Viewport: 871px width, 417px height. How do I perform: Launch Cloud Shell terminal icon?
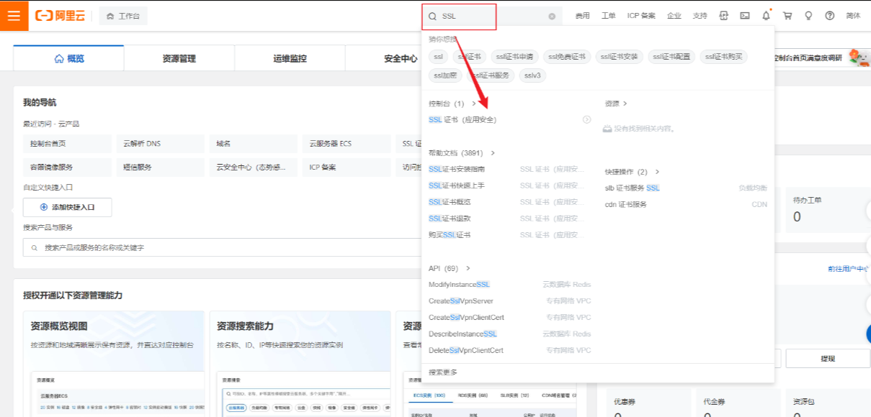[745, 16]
